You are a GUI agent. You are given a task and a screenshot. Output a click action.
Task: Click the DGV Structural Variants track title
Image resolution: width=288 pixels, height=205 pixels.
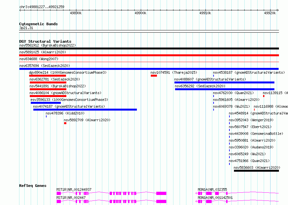pyautogui.click(x=45, y=41)
